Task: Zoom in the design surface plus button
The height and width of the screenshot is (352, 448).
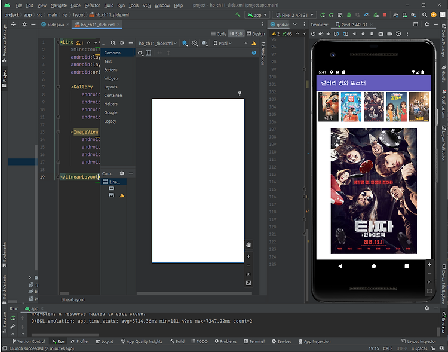Action: [x=248, y=256]
